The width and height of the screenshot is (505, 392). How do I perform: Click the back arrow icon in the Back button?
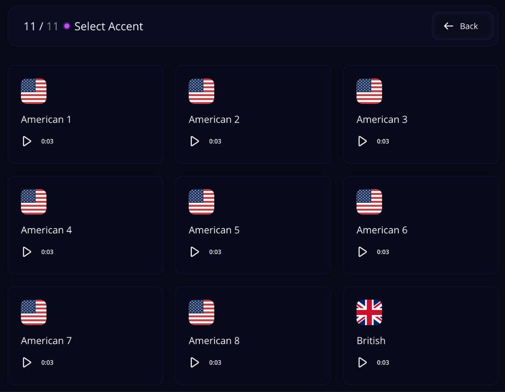coord(448,26)
